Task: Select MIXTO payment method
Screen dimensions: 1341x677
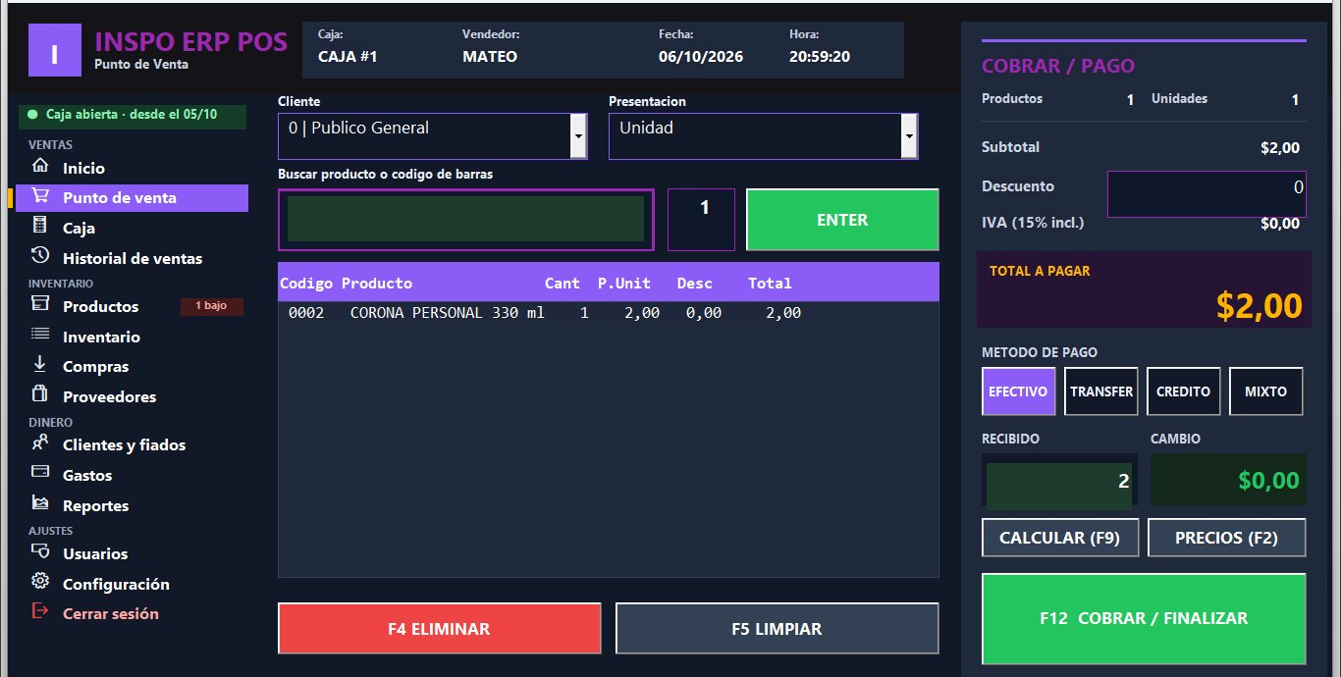Action: point(1265,391)
